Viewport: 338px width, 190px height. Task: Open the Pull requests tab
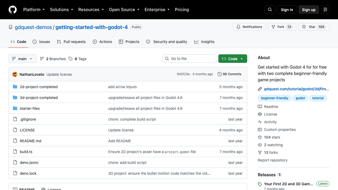(x=71, y=42)
